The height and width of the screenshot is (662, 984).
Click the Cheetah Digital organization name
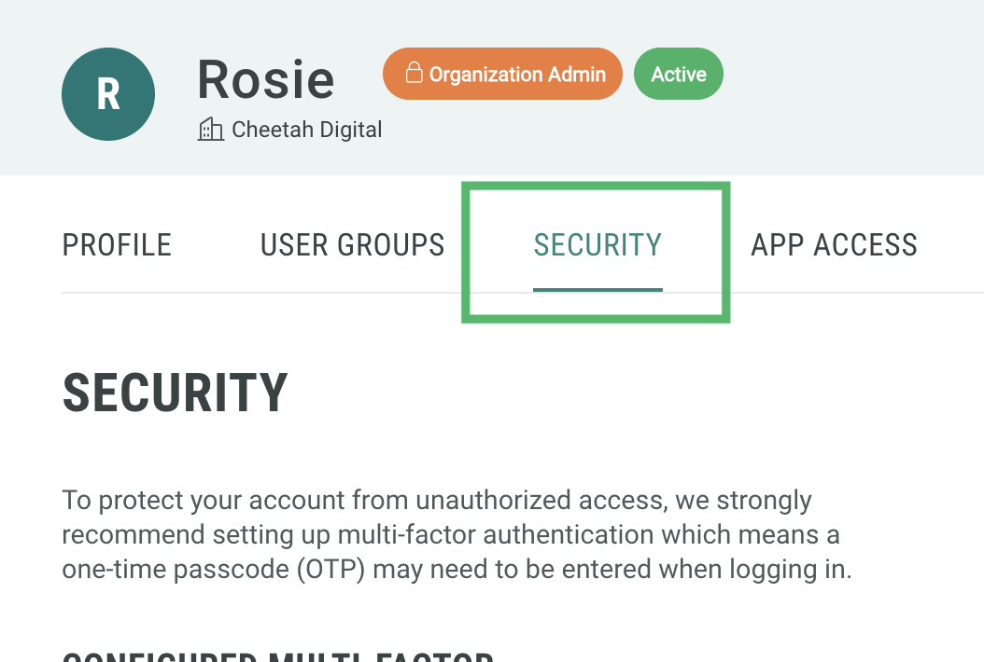point(307,130)
